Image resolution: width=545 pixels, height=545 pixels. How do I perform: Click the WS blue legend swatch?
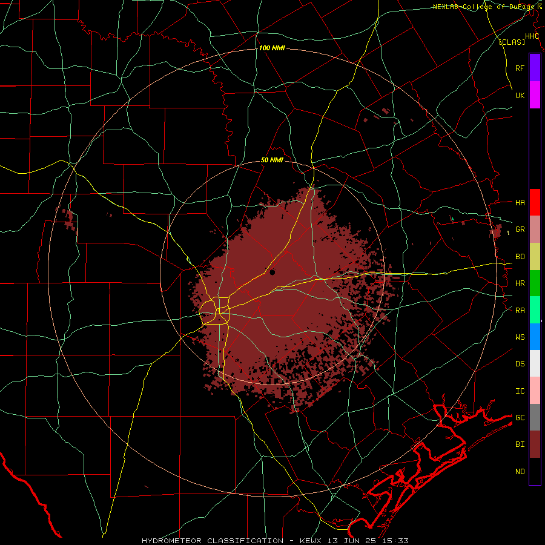(x=535, y=337)
